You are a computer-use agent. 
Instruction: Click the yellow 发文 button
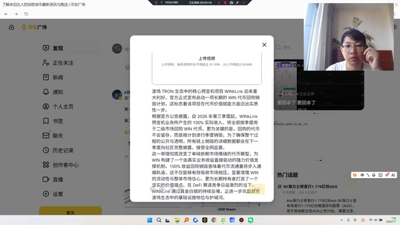(x=71, y=211)
